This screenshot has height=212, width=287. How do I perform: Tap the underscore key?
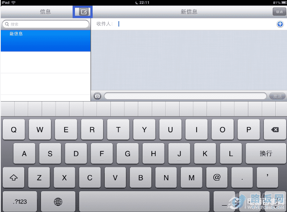point(224,202)
